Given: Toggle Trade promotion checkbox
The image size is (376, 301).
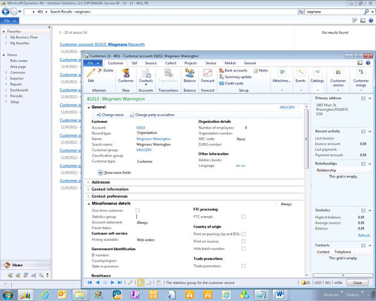Looking at the screenshot, I should (x=243, y=266).
